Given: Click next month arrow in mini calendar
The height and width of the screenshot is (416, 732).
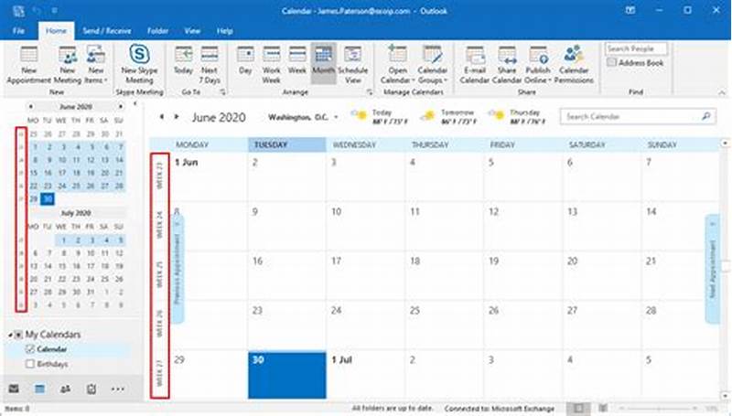Looking at the screenshot, I should [x=121, y=106].
